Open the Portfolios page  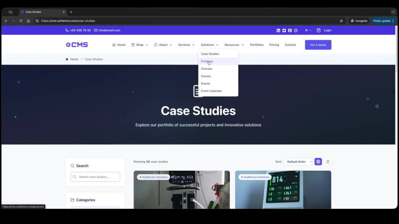point(257,45)
